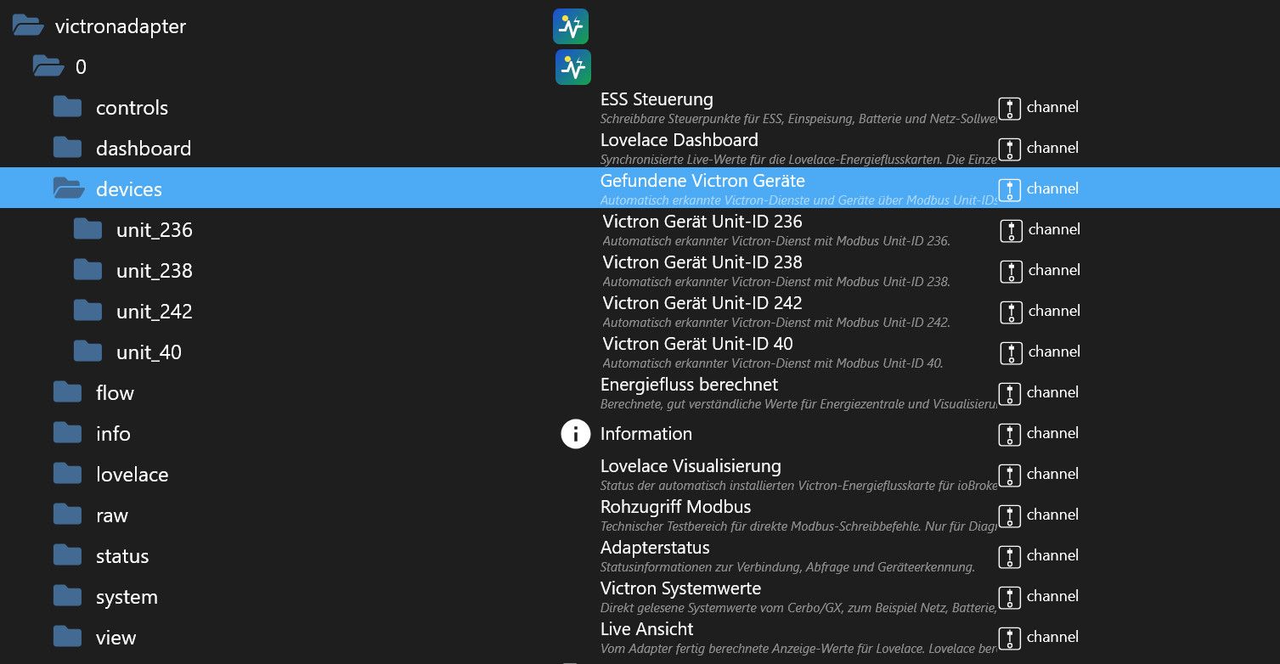Open the system folder icon
This screenshot has height=664, width=1280.
pyautogui.click(x=68, y=597)
